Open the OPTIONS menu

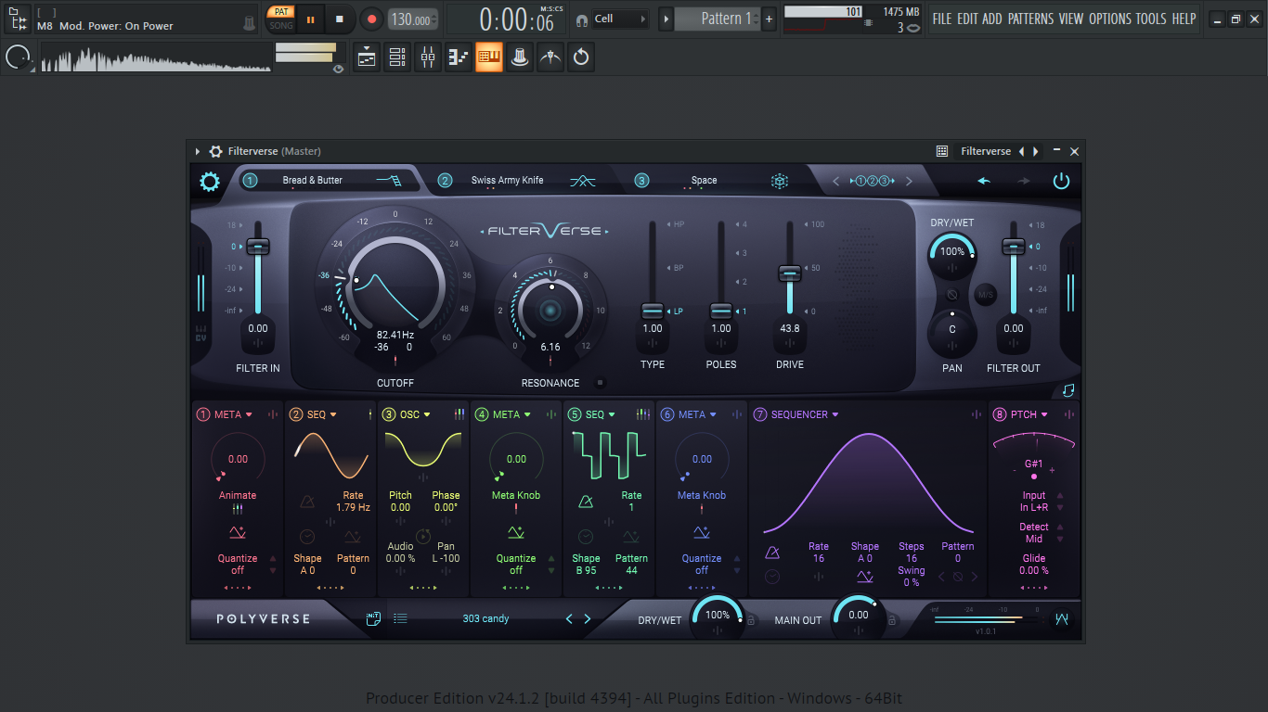tap(1110, 19)
